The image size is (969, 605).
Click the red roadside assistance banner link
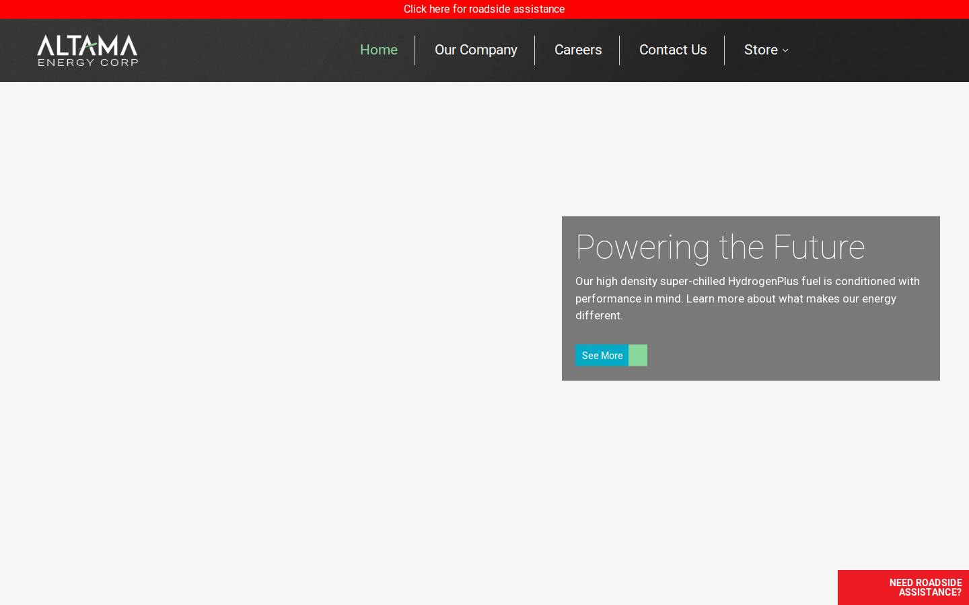(484, 9)
